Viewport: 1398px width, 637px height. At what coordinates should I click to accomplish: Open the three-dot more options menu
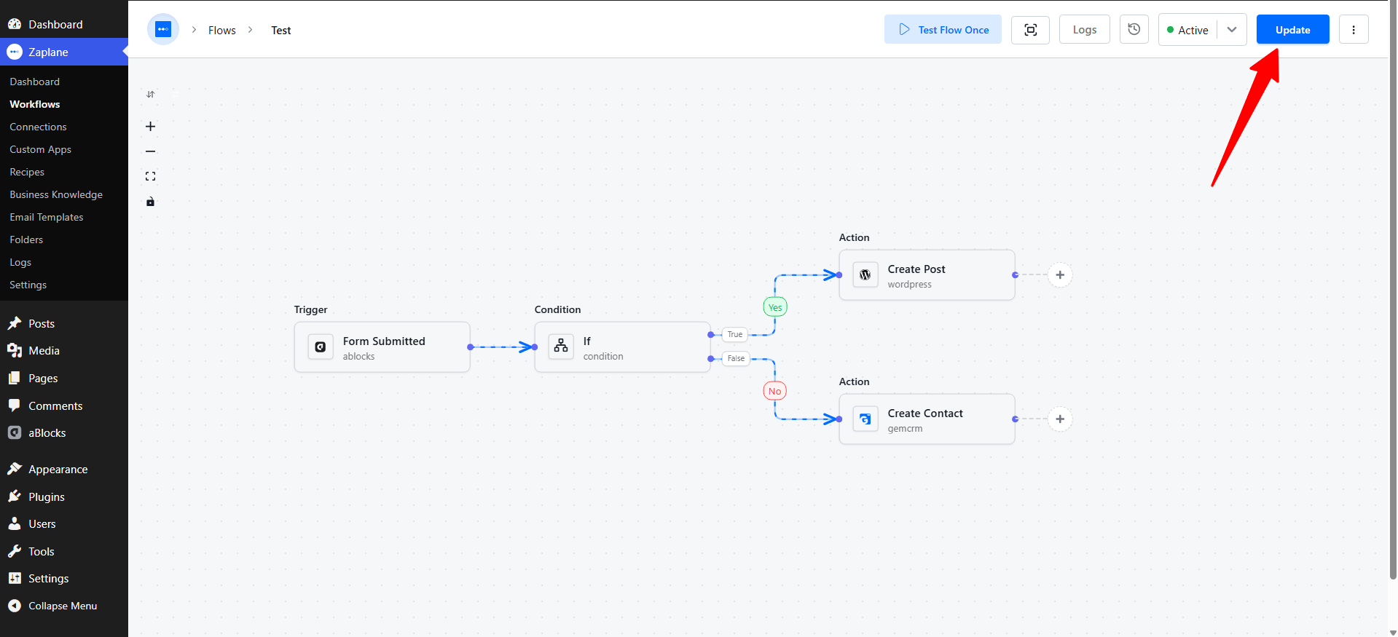tap(1354, 30)
